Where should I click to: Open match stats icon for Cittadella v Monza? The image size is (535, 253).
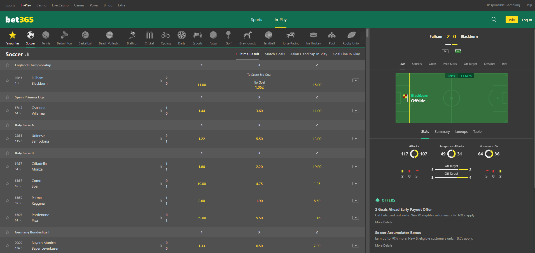160,166
